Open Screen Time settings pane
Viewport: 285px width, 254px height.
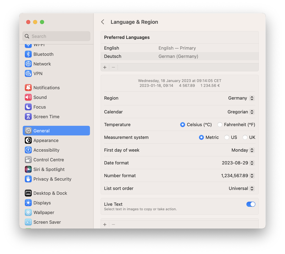(x=56, y=116)
